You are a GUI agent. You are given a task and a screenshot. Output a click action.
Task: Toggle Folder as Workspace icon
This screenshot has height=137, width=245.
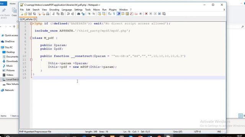tap(136, 14)
